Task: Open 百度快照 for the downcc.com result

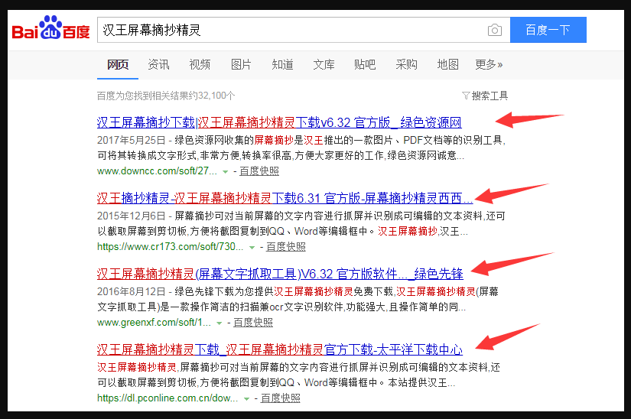Action: pos(259,171)
